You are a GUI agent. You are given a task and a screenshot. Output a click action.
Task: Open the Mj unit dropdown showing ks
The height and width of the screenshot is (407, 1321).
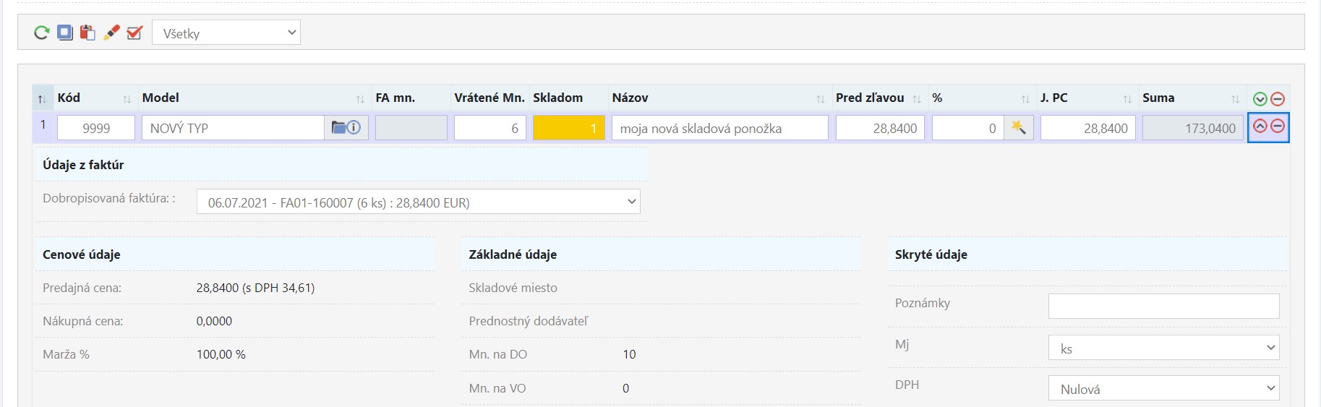pos(1163,348)
